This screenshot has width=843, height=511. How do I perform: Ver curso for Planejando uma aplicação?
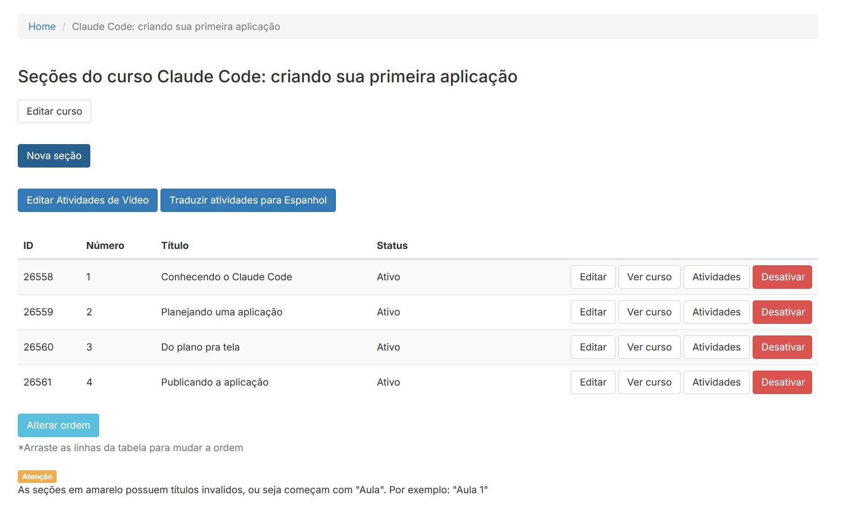(649, 312)
